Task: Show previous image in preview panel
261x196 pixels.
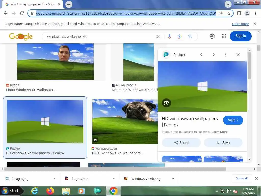Action: click(201, 55)
